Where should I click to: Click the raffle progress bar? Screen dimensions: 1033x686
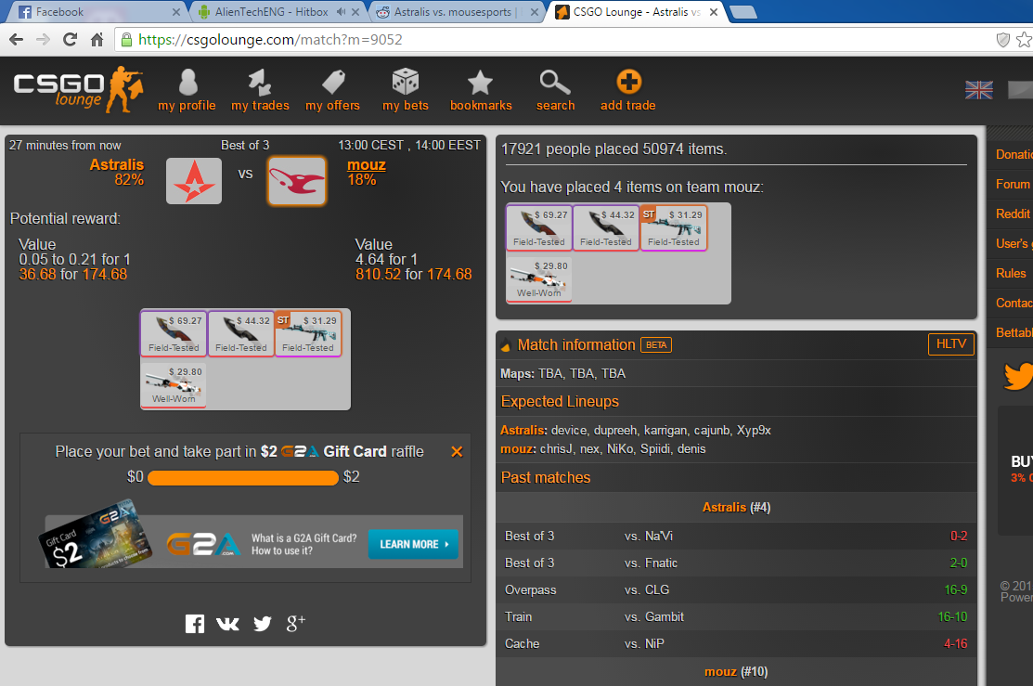click(x=243, y=478)
